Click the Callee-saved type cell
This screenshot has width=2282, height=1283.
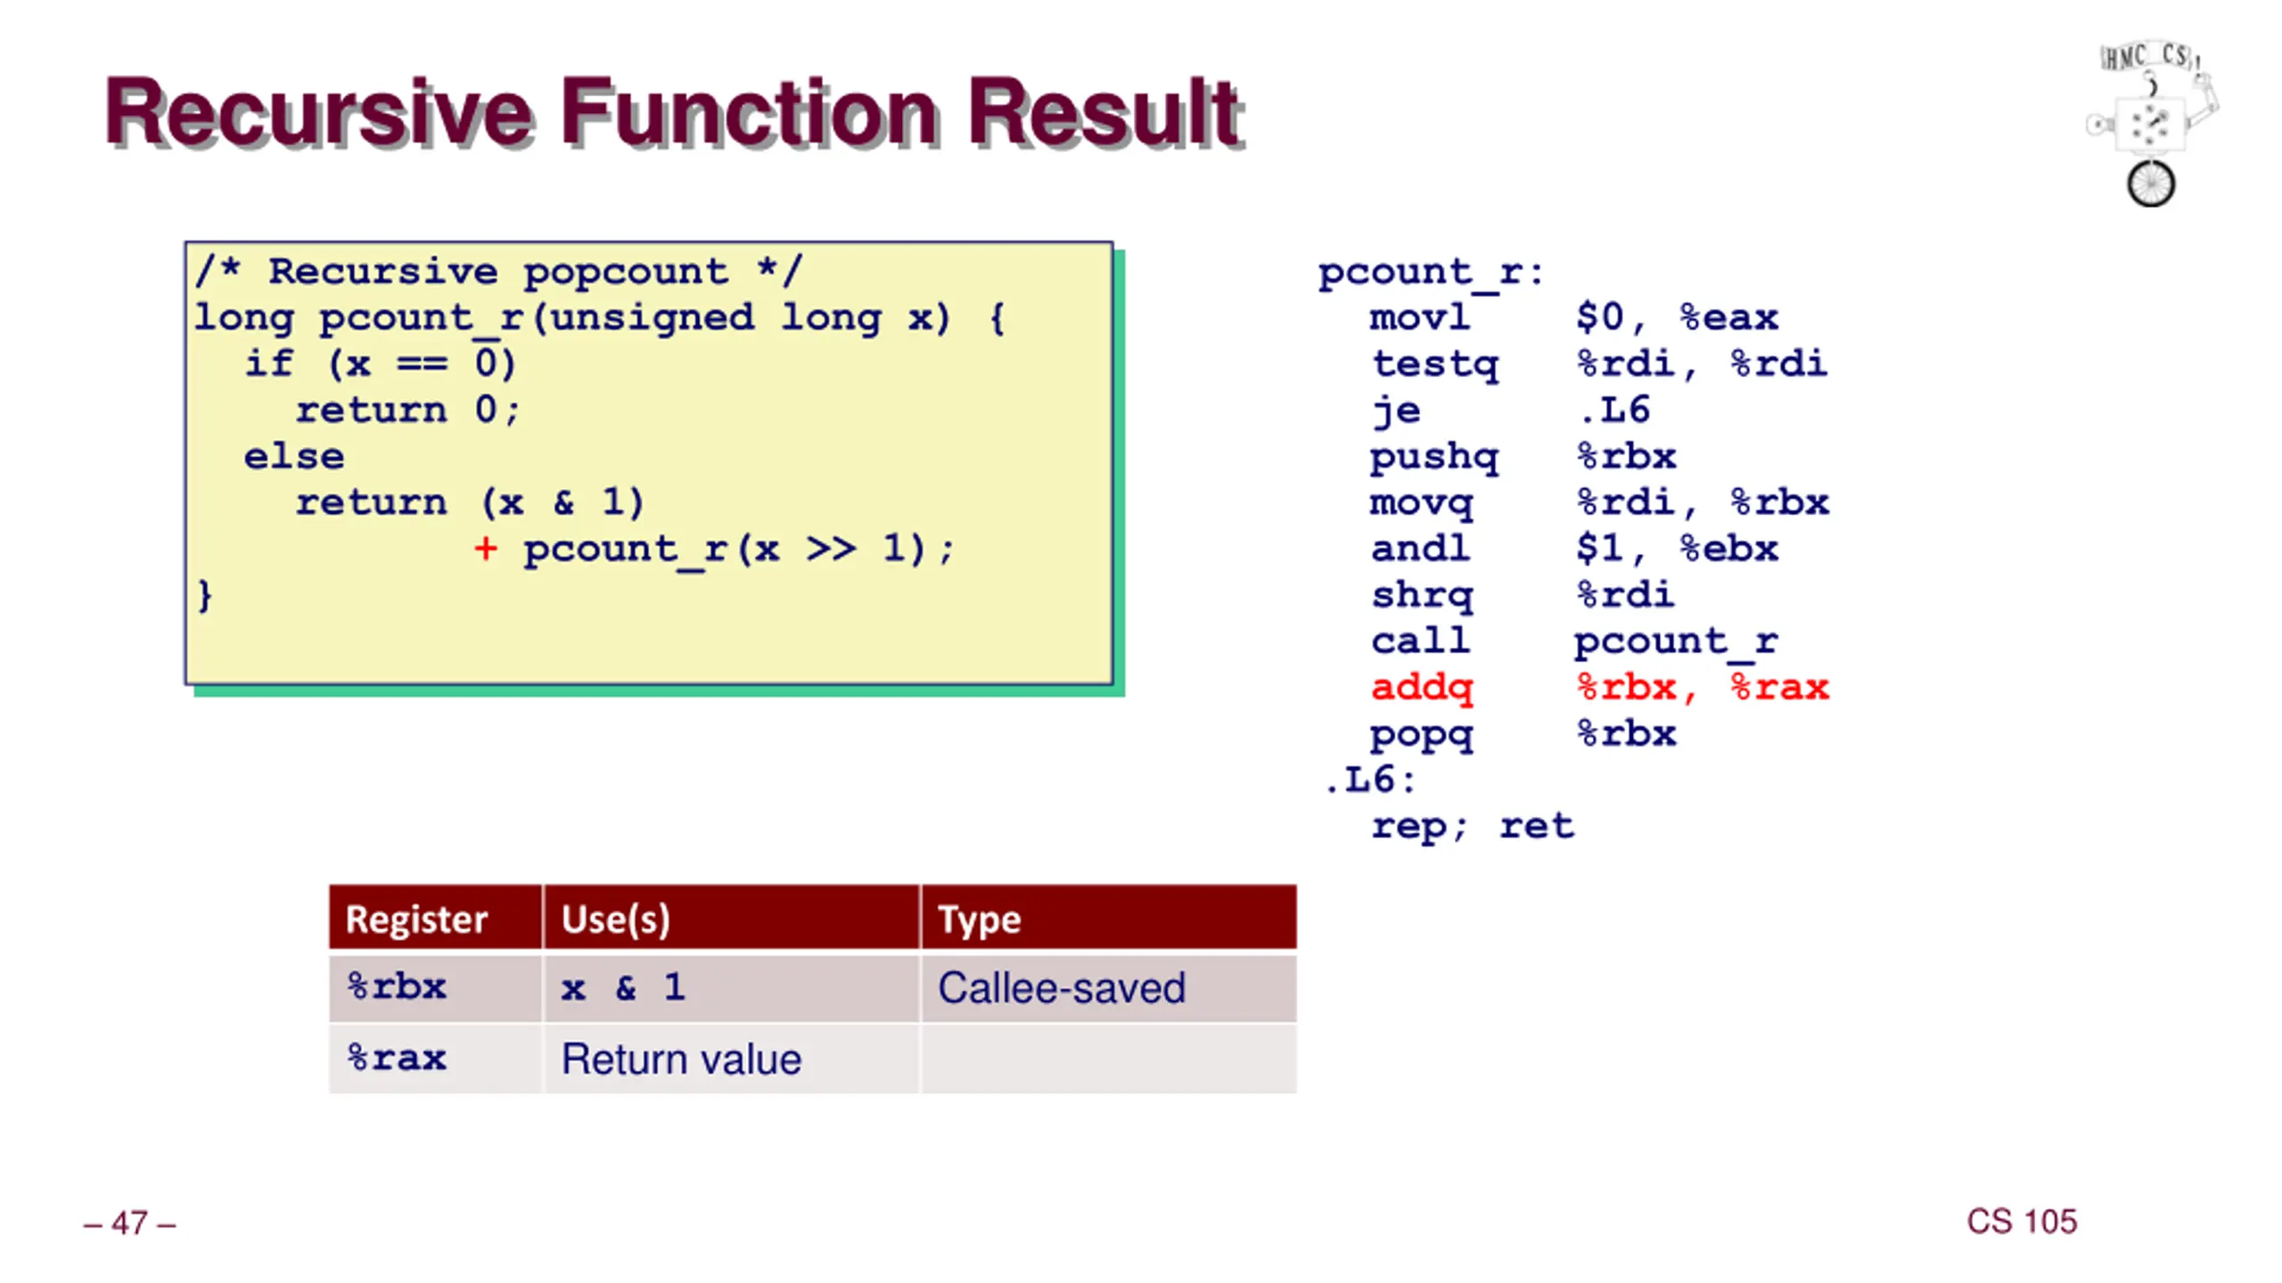coord(1109,988)
